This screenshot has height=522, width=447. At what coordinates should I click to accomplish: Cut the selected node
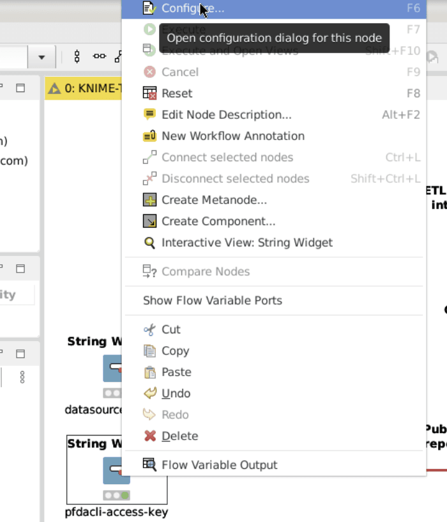(x=274, y=329)
